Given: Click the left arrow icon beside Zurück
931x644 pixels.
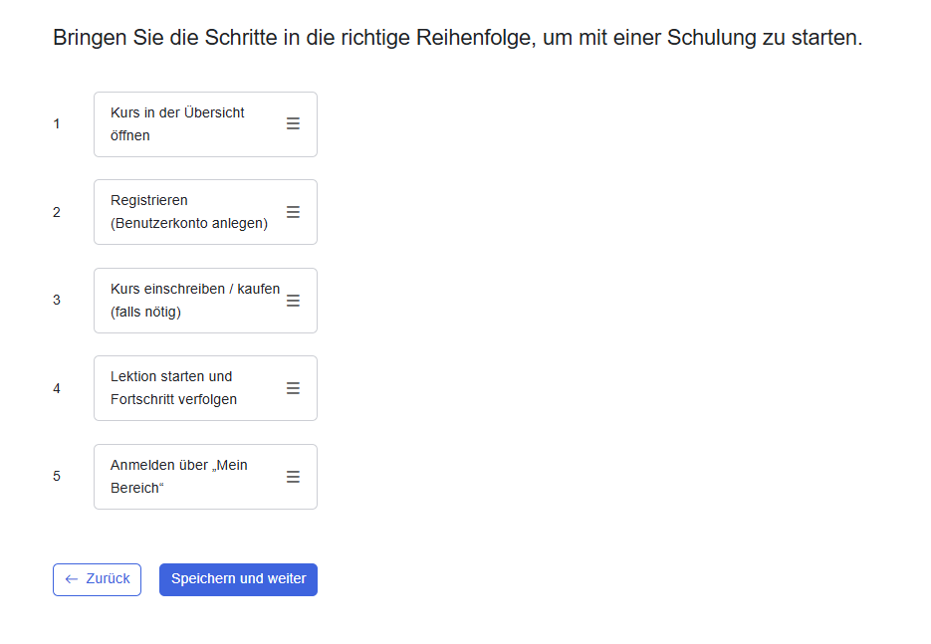Looking at the screenshot, I should pyautogui.click(x=72, y=579).
